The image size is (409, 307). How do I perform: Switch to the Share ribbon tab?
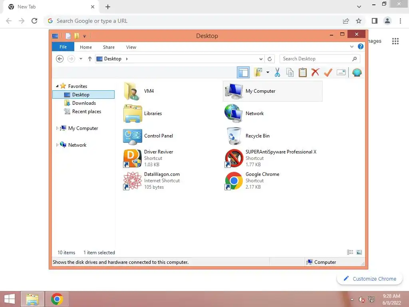click(109, 47)
